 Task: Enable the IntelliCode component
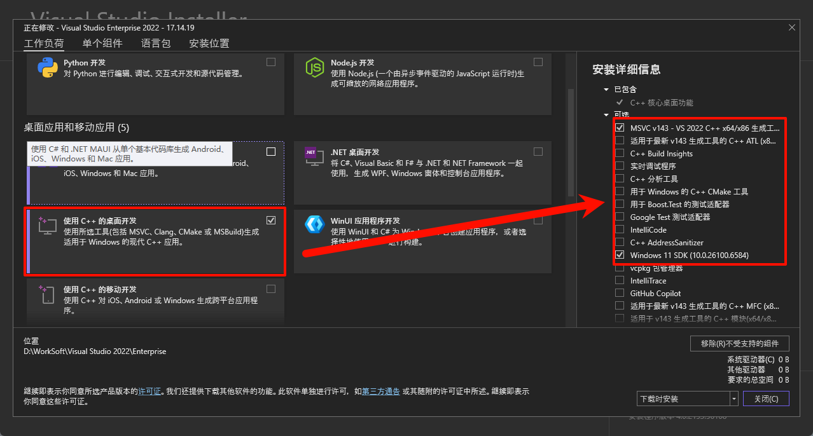620,229
